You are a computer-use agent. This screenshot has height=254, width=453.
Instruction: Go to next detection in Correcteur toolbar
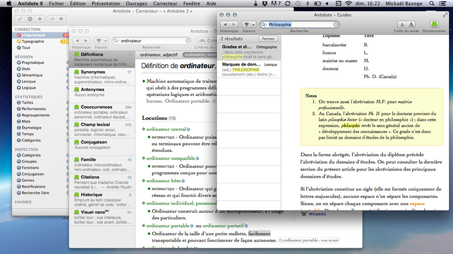click(x=61, y=19)
